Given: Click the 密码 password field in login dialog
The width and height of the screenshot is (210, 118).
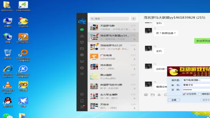Looking at the screenshot, I should pyautogui.click(x=196, y=90).
